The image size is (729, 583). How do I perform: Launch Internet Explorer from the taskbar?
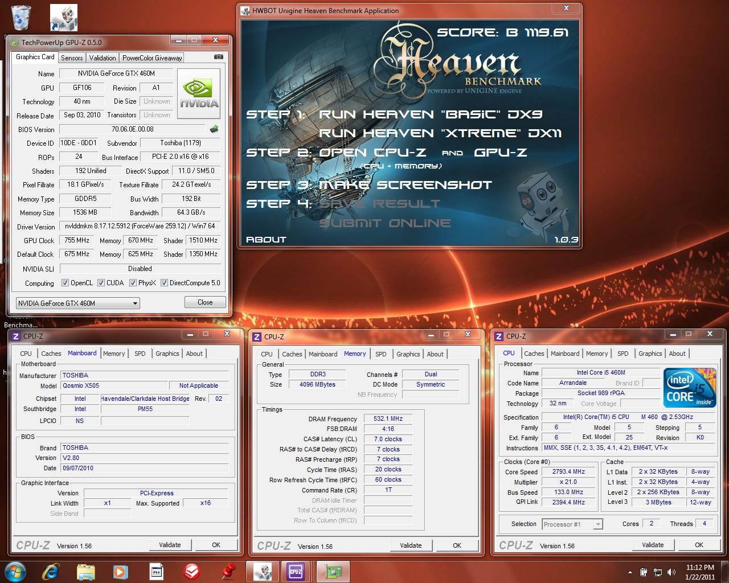(51, 571)
